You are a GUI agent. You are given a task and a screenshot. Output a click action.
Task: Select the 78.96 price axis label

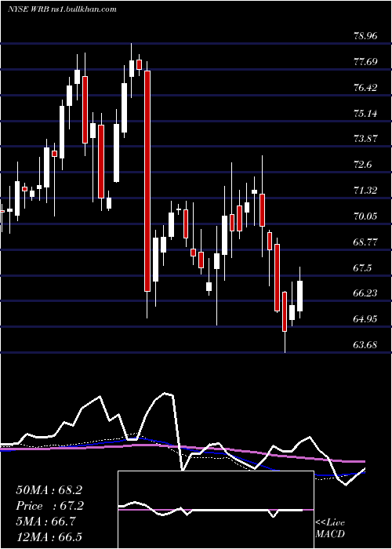pyautogui.click(x=365, y=36)
